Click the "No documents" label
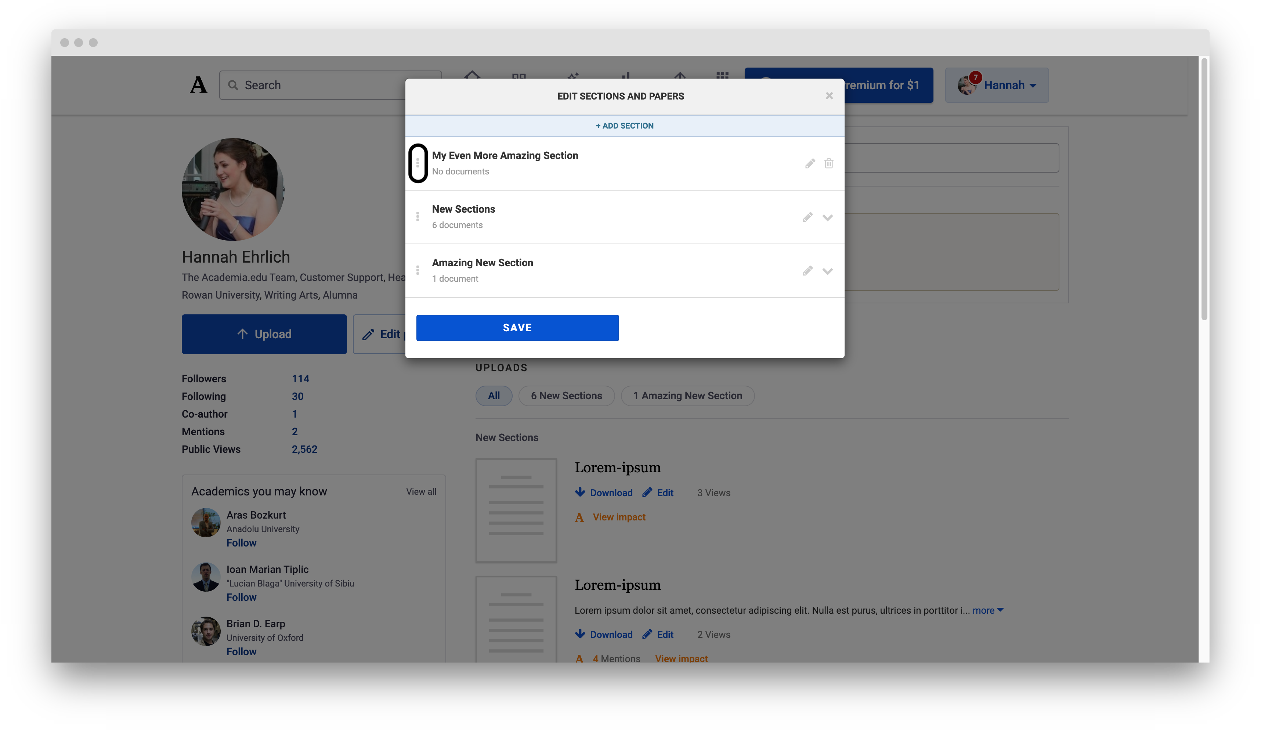Viewport: 1261px width, 736px height. [460, 172]
